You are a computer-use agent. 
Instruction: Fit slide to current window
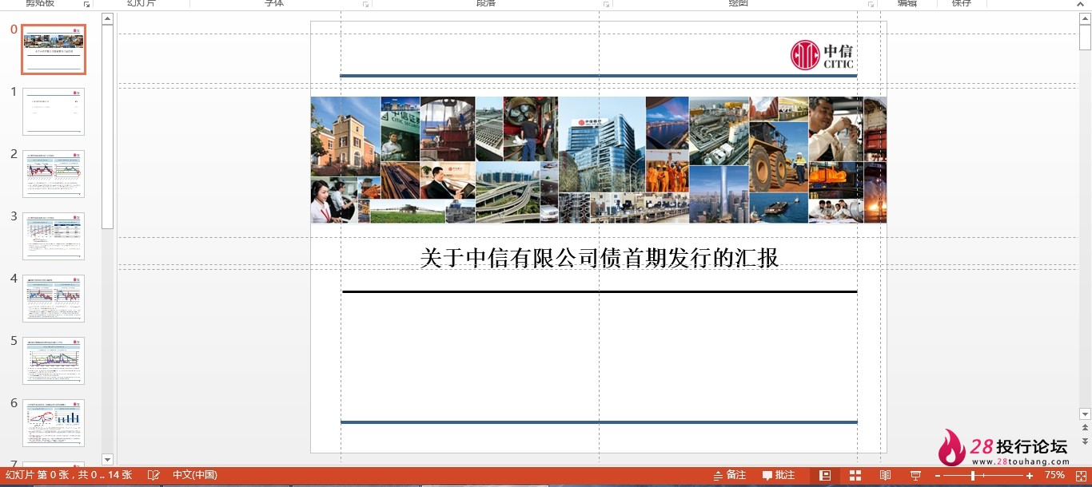click(1082, 476)
